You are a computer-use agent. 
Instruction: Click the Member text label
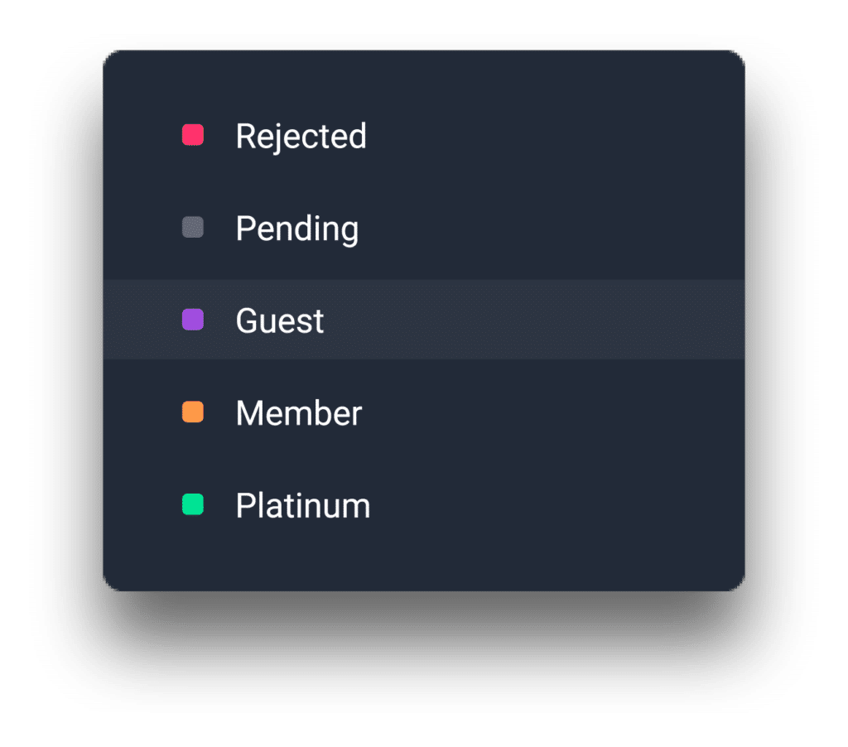(298, 413)
